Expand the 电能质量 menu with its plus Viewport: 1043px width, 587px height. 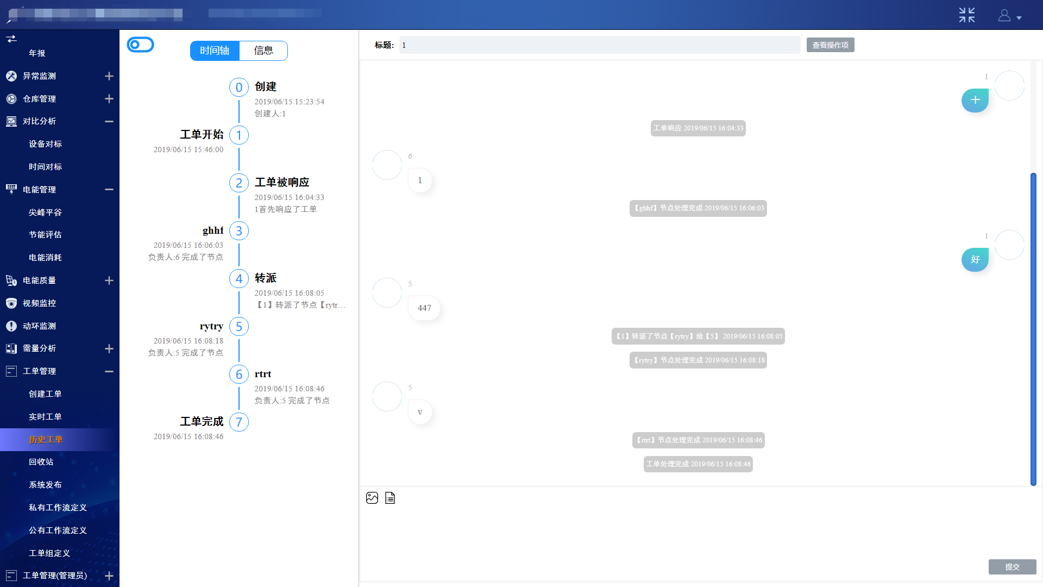pos(109,280)
